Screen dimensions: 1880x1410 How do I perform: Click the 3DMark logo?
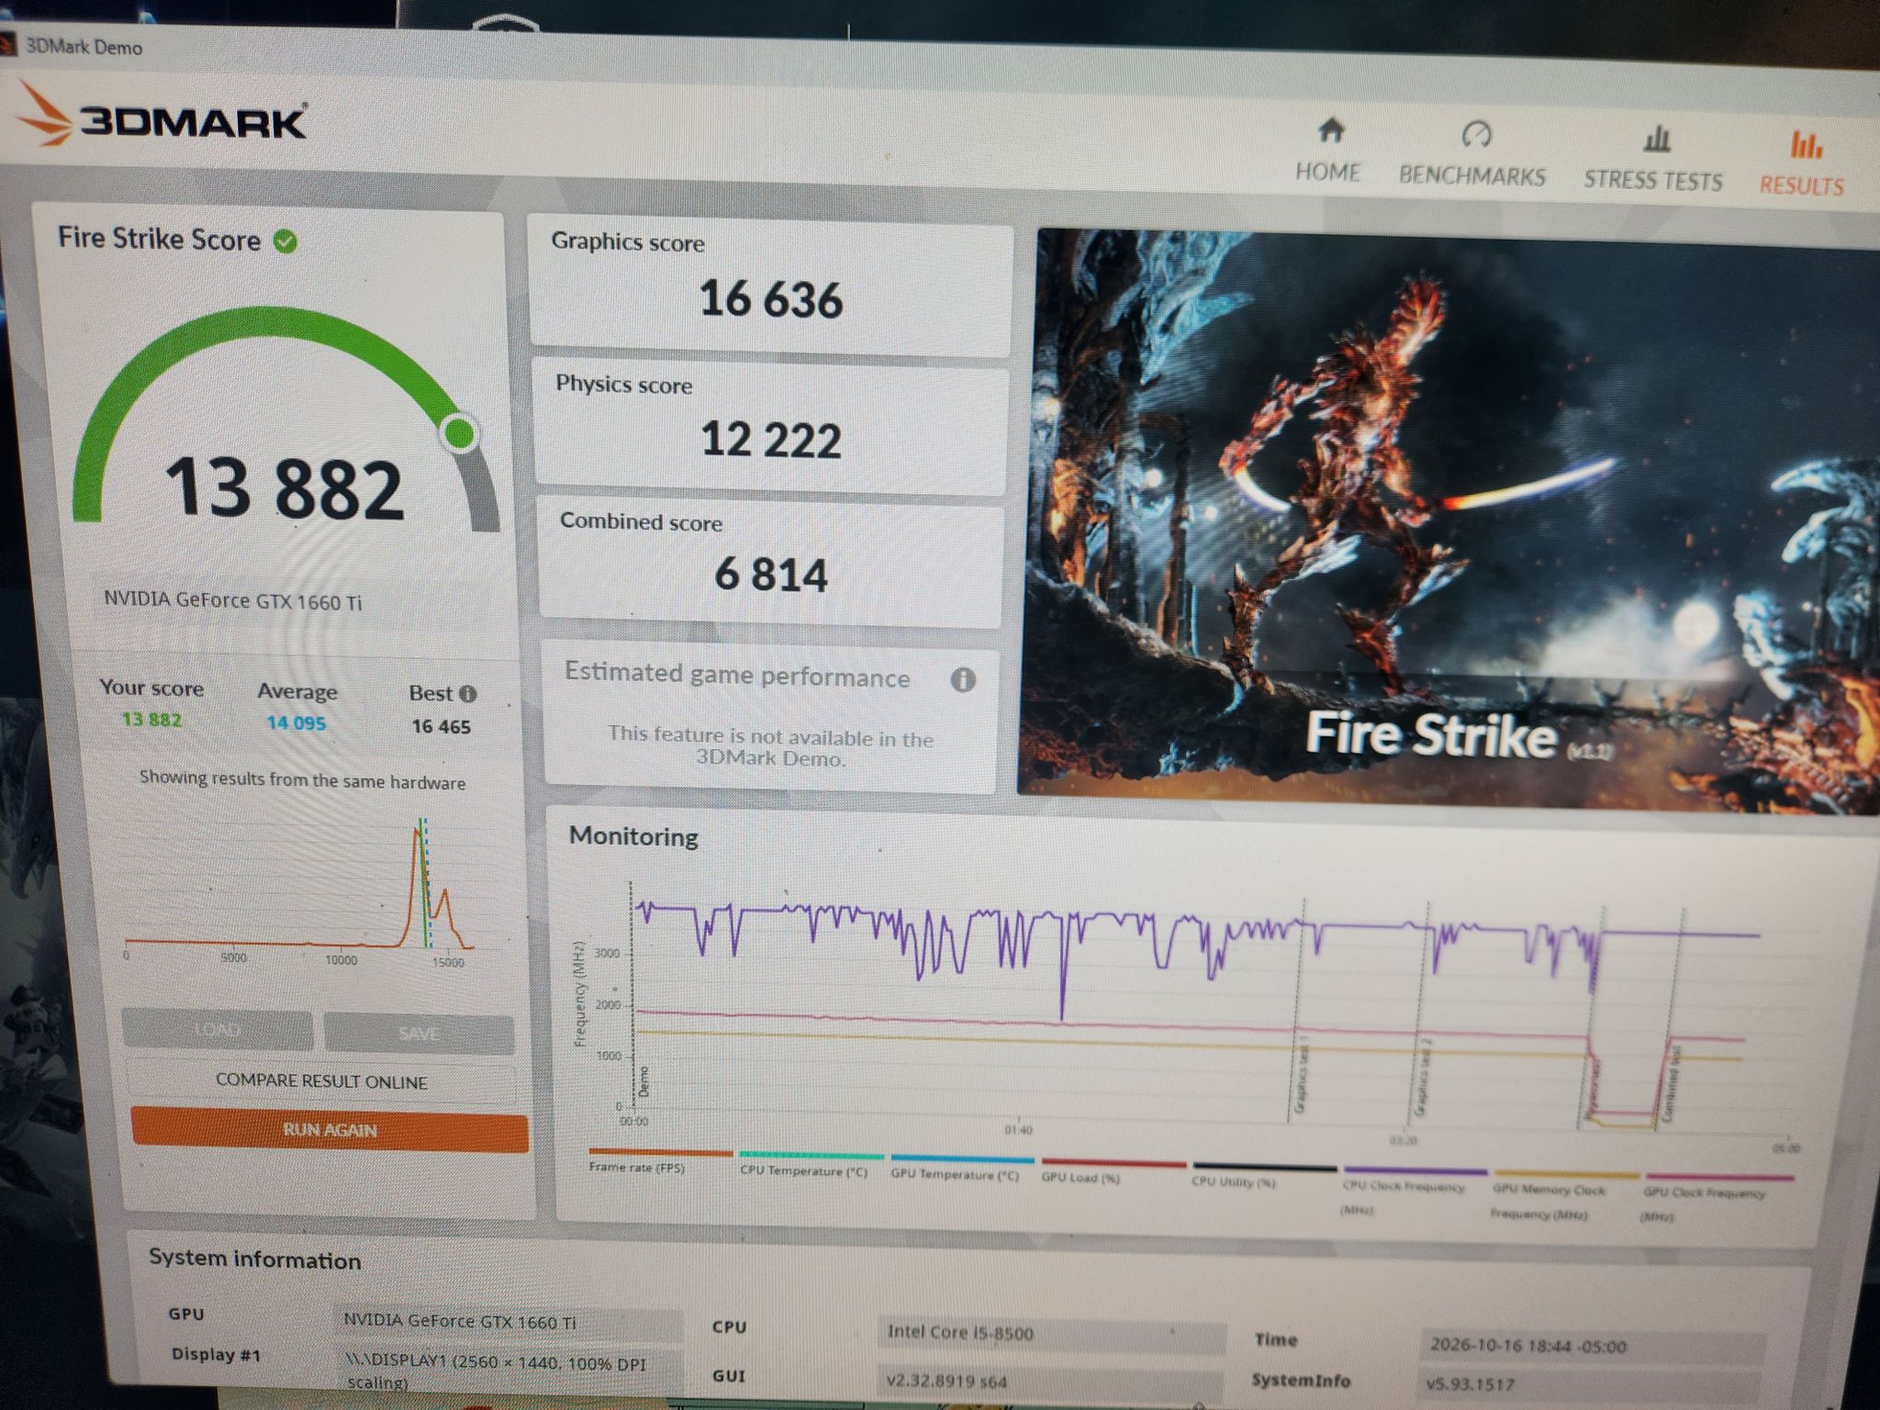pos(162,117)
